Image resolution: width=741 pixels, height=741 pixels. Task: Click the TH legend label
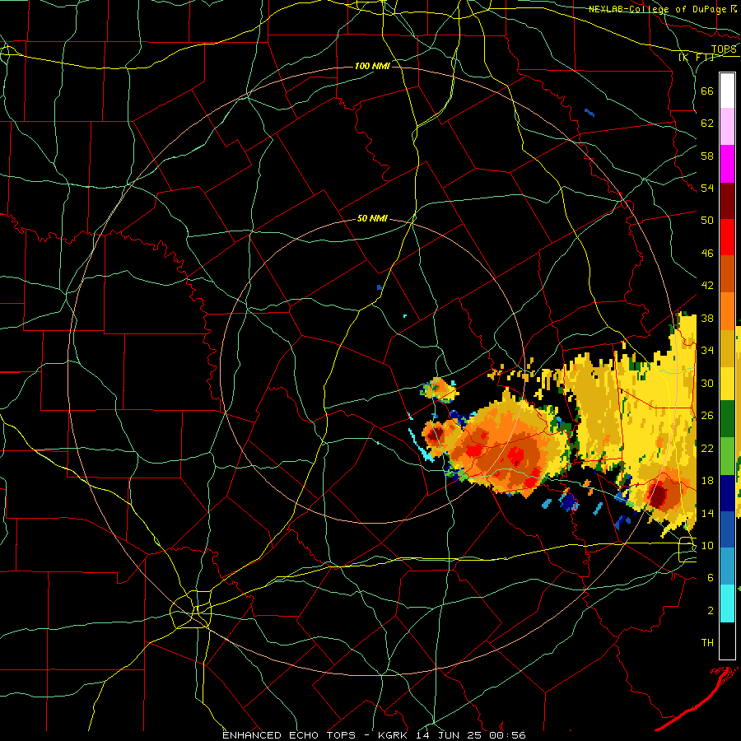707,643
